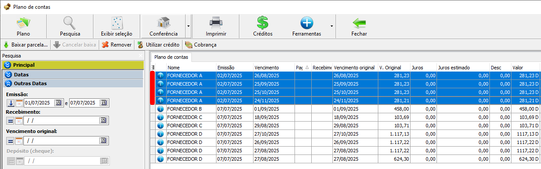Click the Fechar green arrow icon
The width and height of the screenshot is (541, 169).
click(x=359, y=23)
